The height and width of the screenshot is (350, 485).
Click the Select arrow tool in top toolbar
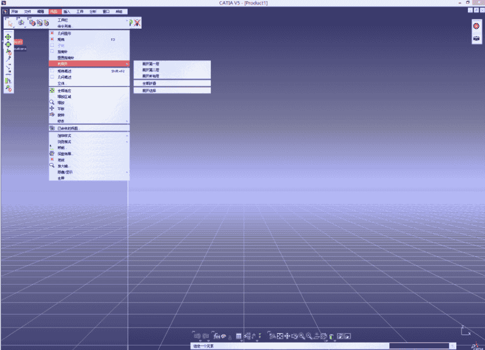point(10,23)
